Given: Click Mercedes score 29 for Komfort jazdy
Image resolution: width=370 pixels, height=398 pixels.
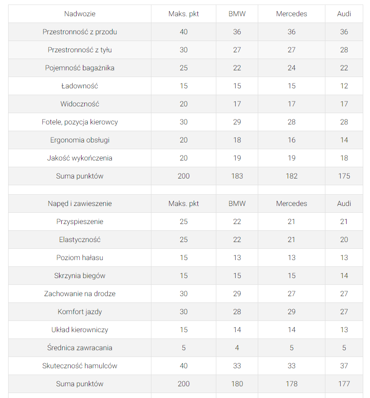Looking at the screenshot, I should click(x=292, y=312).
